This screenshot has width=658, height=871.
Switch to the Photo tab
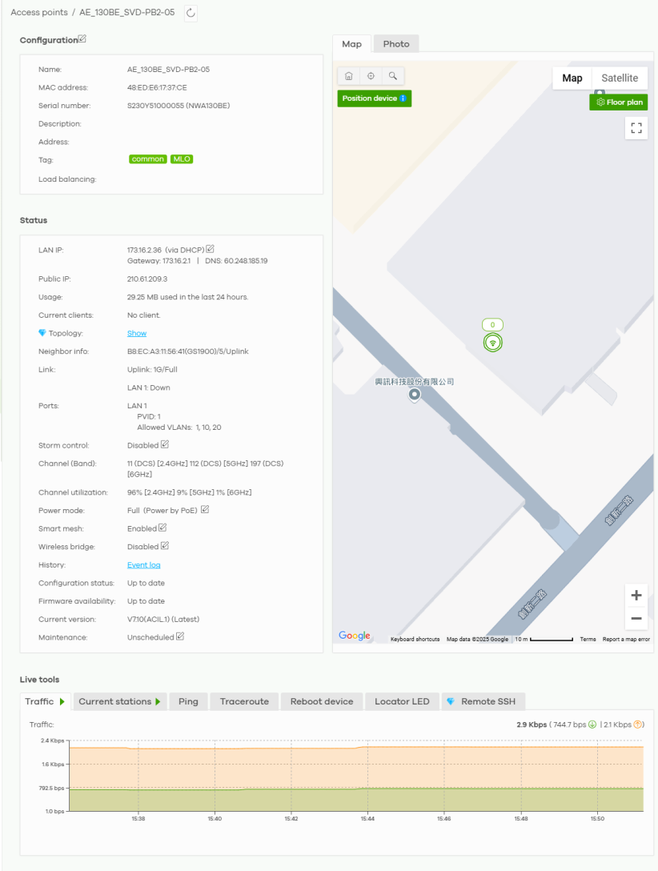click(396, 44)
